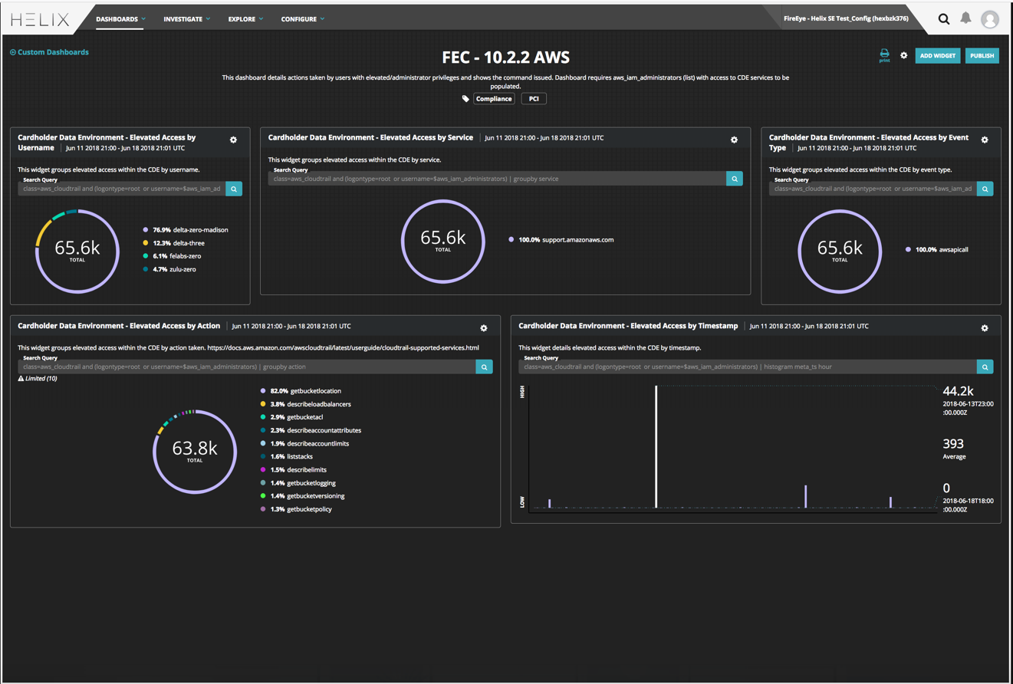The image size is (1013, 684).
Task: Click the 393 Average value
Action: click(953, 444)
